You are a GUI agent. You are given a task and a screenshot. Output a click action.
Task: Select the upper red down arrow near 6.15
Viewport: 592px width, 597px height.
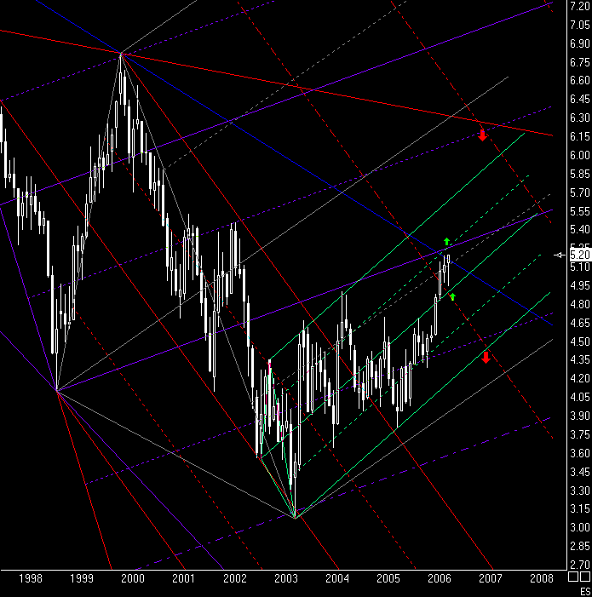tap(482, 135)
